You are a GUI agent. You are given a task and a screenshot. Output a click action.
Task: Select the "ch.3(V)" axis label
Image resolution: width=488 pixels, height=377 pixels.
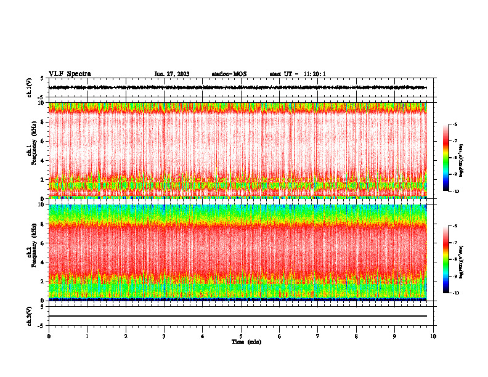30,316
